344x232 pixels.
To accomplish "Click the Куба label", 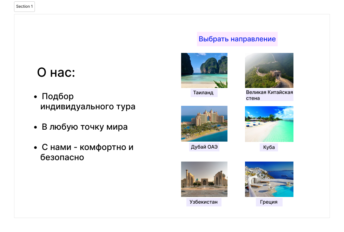I will click(x=269, y=147).
